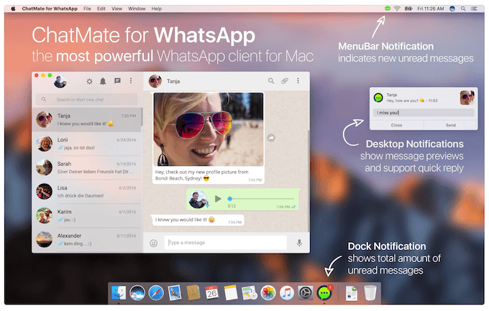Open the View menu

[x=117, y=9]
